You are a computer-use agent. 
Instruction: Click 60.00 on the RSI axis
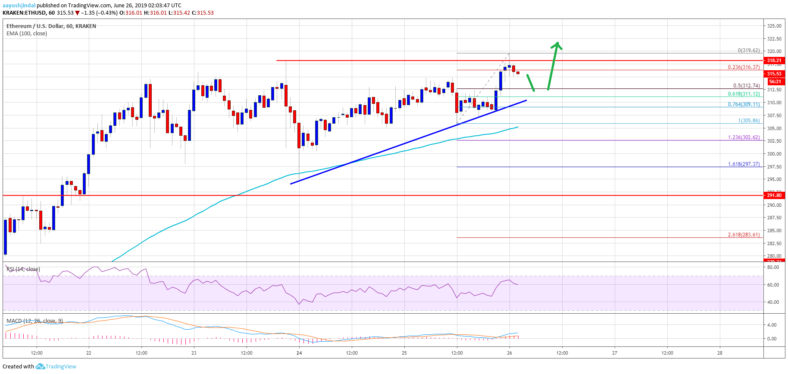point(773,285)
